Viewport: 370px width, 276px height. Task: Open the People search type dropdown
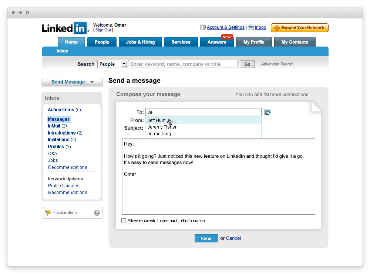(x=112, y=64)
